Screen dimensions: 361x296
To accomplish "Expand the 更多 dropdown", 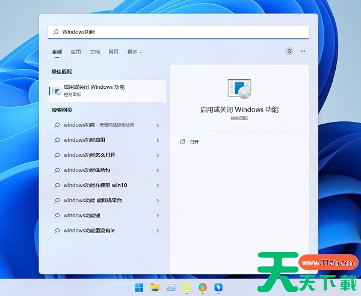I will click(135, 52).
